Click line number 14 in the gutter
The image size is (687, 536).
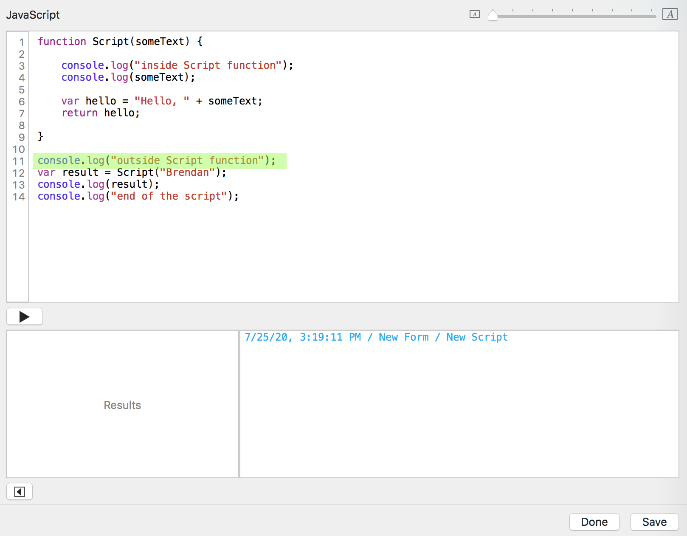tap(19, 197)
